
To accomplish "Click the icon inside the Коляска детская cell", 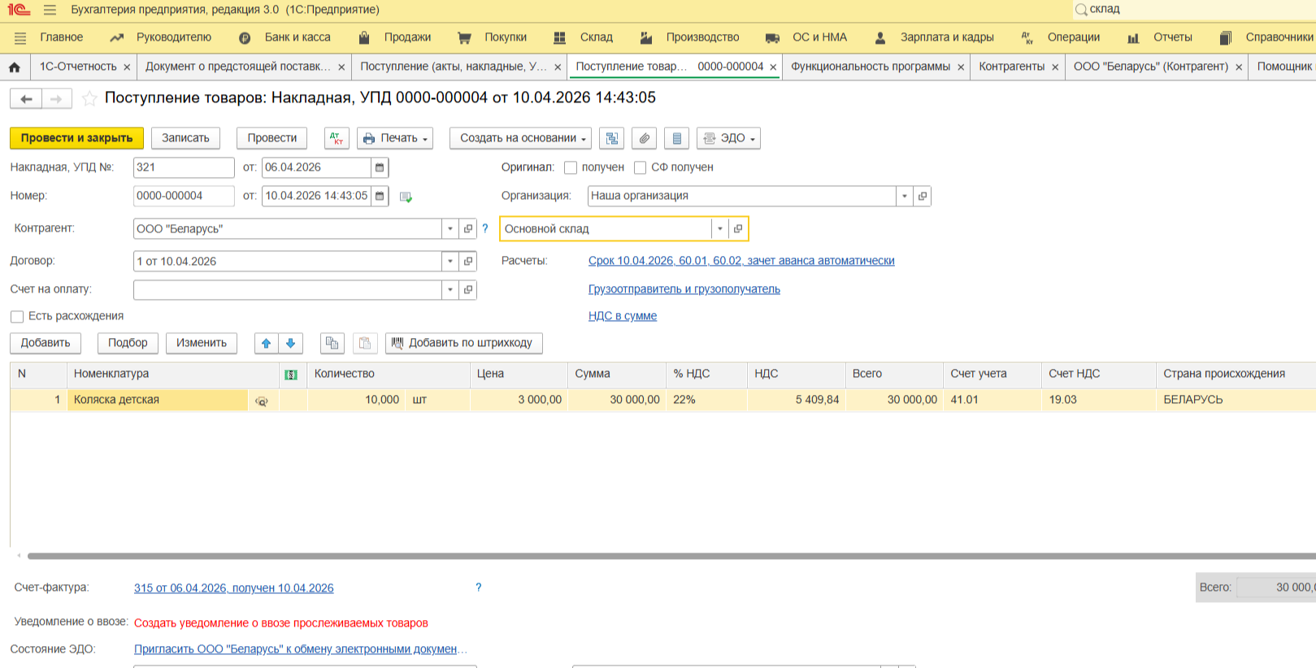I will pyautogui.click(x=261, y=401).
